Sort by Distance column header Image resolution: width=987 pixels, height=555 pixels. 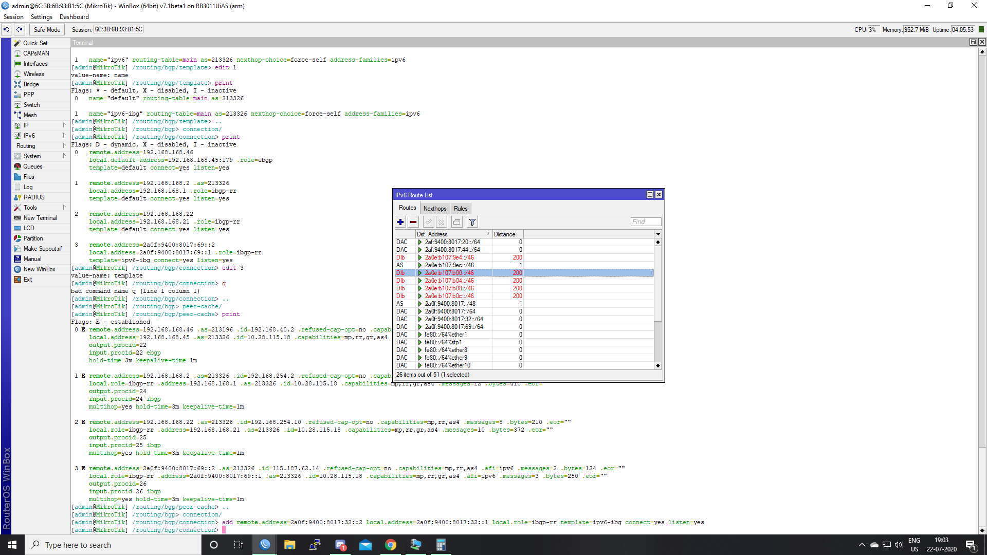pos(507,234)
